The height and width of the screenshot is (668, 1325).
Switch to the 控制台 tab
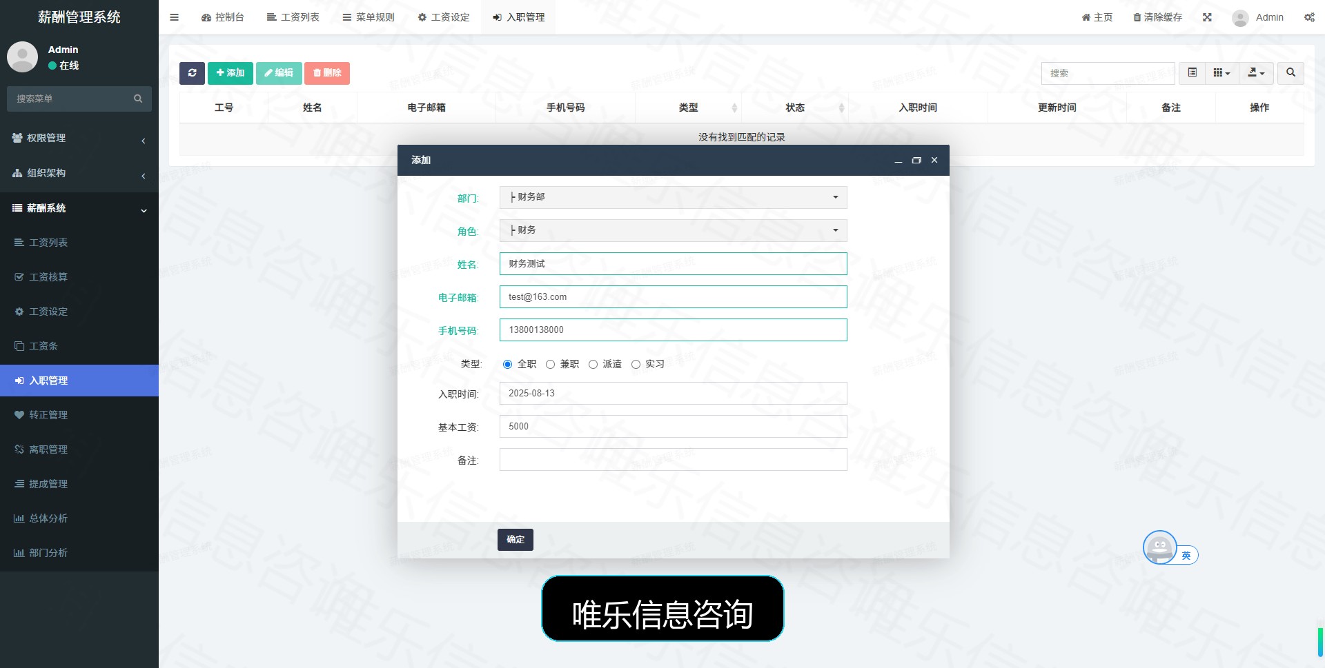coord(223,17)
